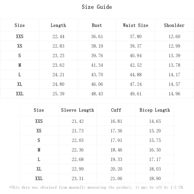The width and height of the screenshot is (194, 194).
Task: Select the shoulder value 14.17
Action: tap(174, 75)
